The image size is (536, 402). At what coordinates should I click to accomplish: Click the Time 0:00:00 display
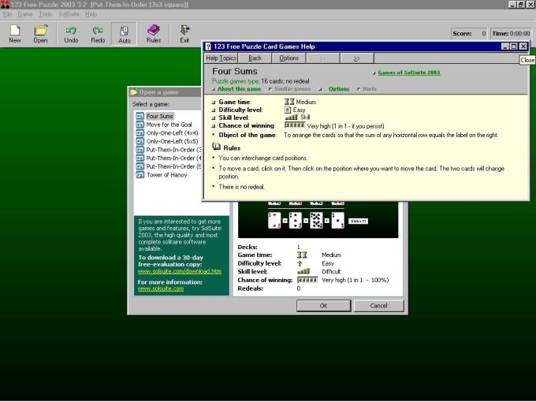coord(511,33)
